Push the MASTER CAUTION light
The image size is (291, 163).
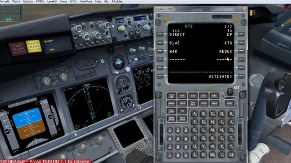(34, 46)
